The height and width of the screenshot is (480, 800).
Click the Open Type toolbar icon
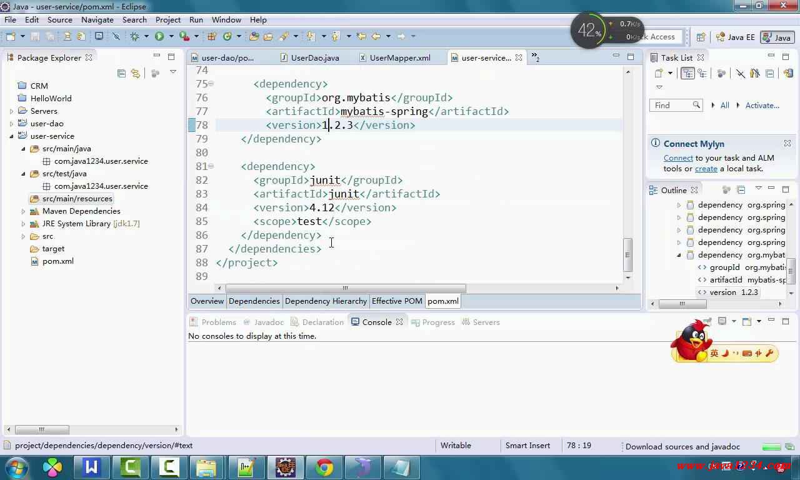point(254,36)
